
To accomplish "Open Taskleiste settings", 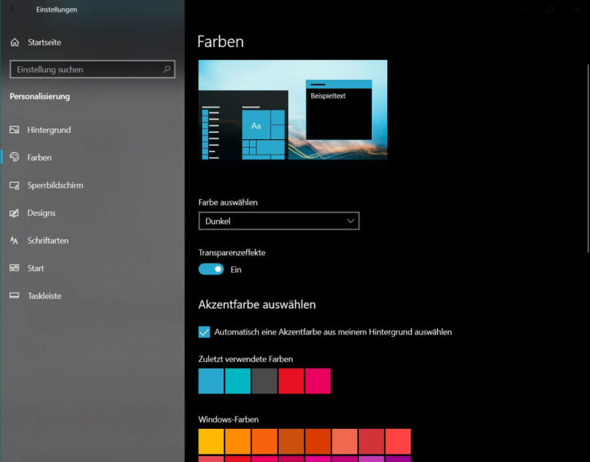I will click(92, 296).
